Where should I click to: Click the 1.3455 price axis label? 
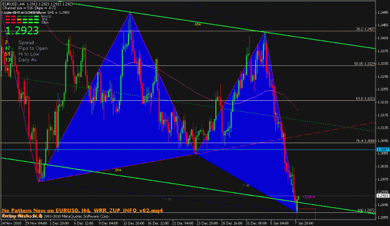[x=383, y=25]
